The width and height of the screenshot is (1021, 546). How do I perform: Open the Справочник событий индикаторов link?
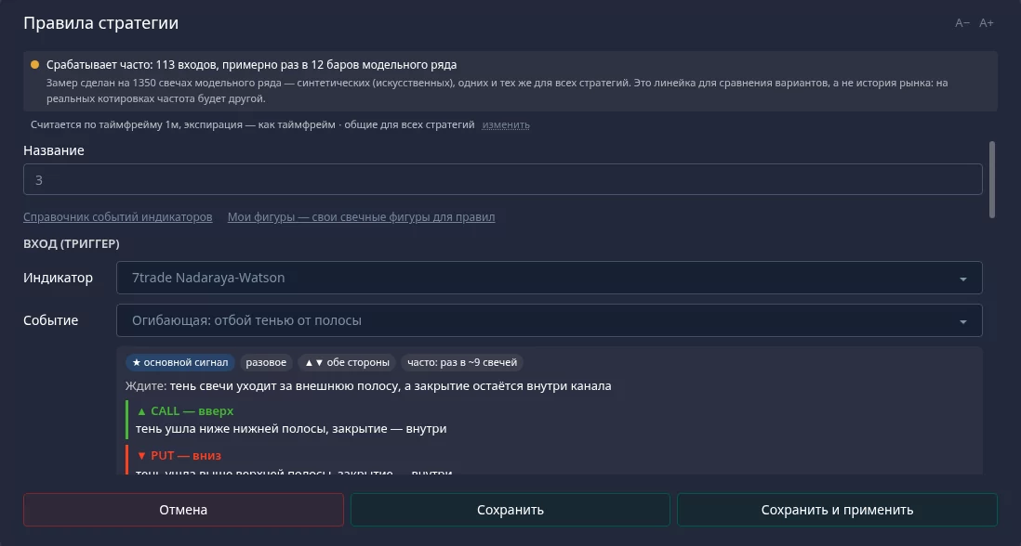coord(118,217)
